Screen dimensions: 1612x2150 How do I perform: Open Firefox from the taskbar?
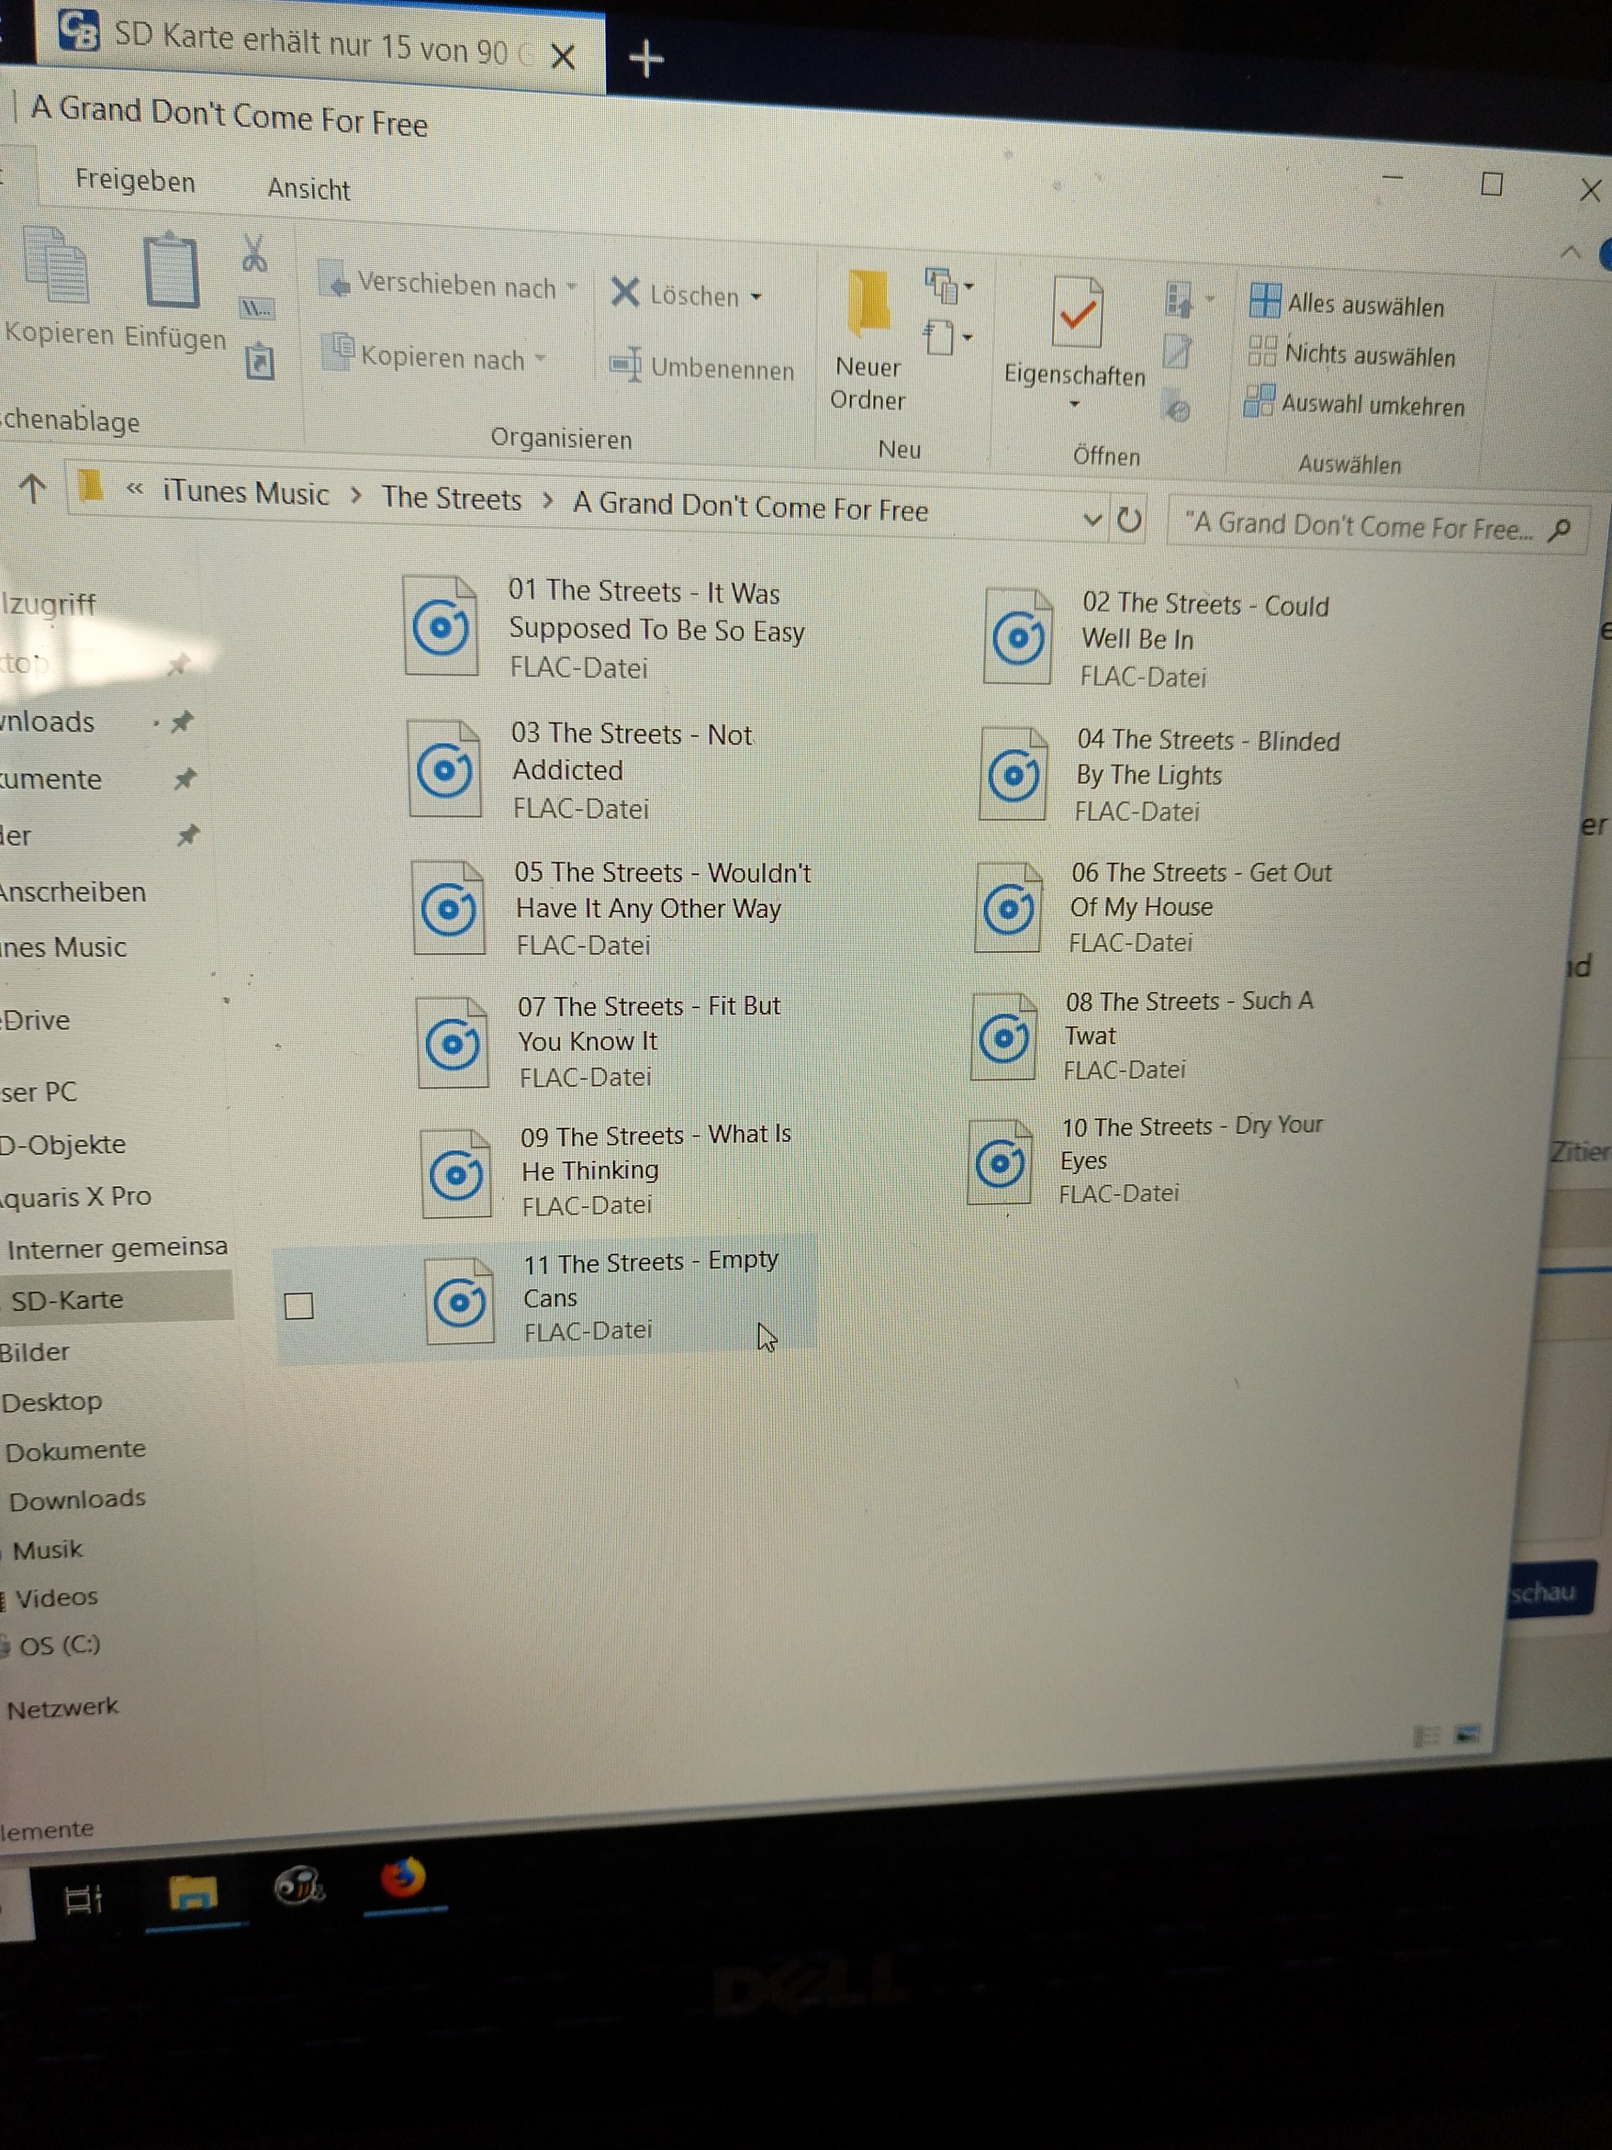tap(403, 1877)
